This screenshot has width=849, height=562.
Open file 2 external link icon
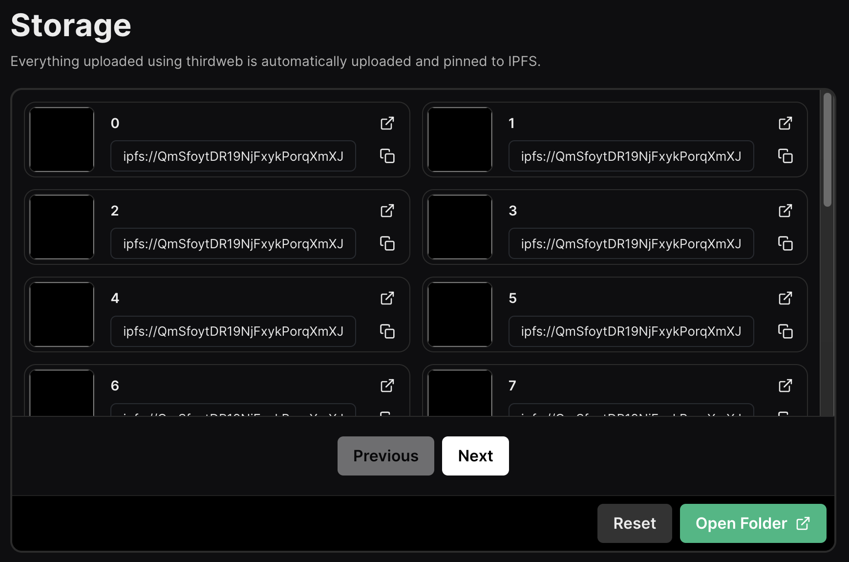click(x=387, y=211)
